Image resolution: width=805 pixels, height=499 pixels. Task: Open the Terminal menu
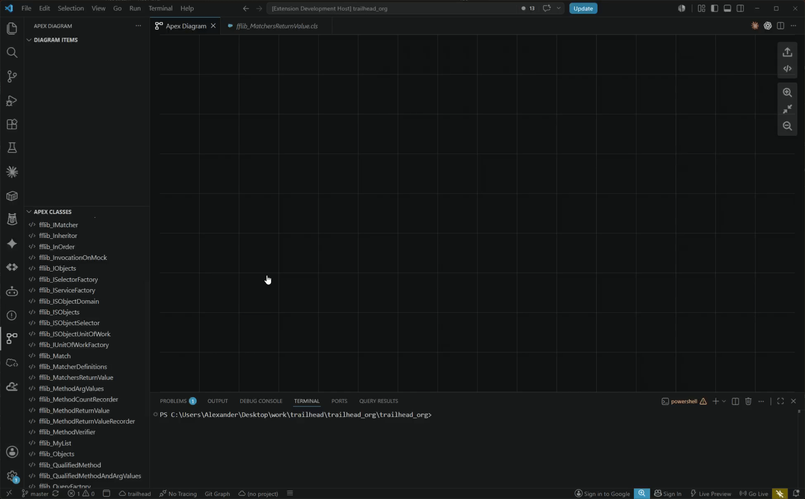[x=160, y=8]
